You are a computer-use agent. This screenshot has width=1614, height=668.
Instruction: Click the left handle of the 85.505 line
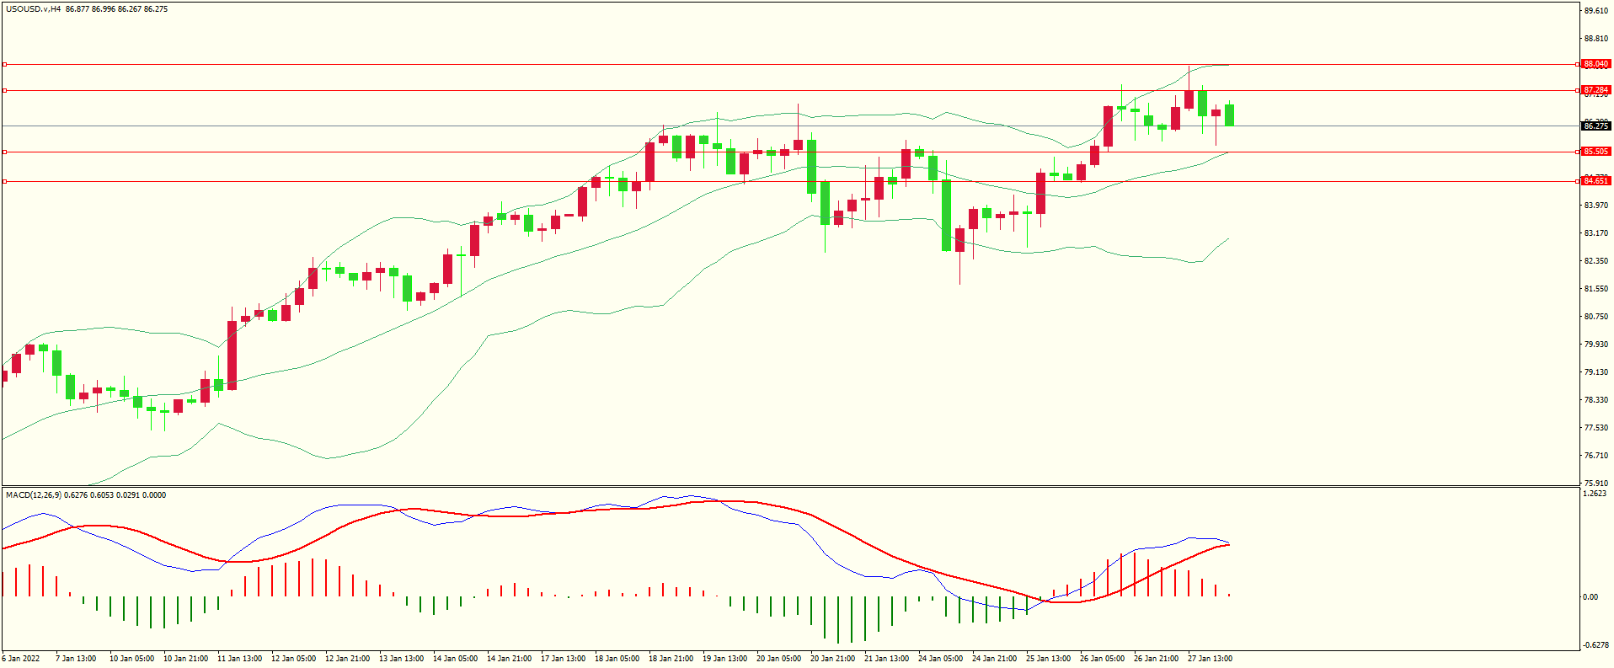(x=4, y=152)
